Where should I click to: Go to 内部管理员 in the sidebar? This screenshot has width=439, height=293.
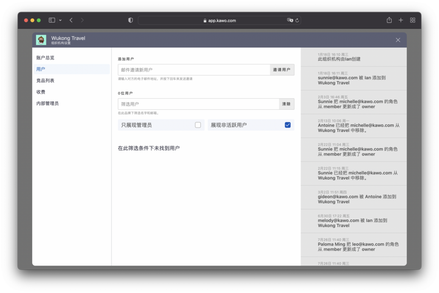point(48,104)
